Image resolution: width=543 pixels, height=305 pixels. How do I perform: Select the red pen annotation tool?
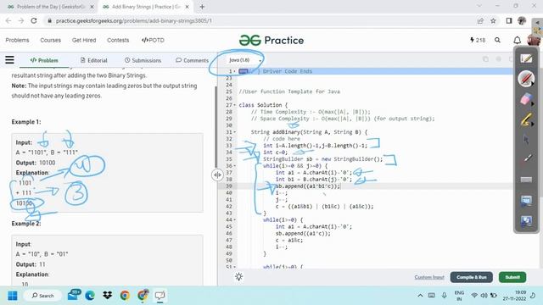coord(525,78)
